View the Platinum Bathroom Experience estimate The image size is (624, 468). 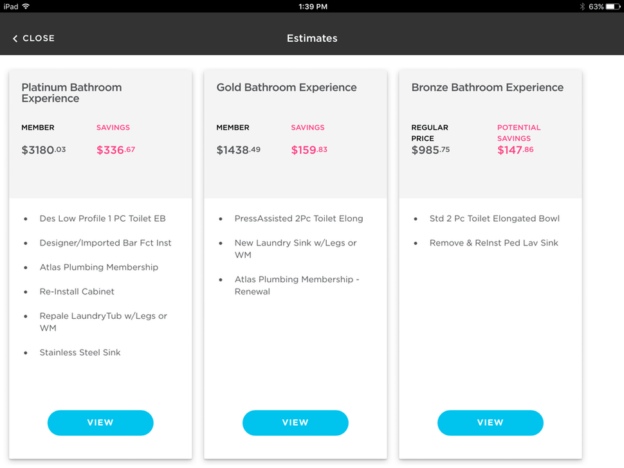click(100, 423)
